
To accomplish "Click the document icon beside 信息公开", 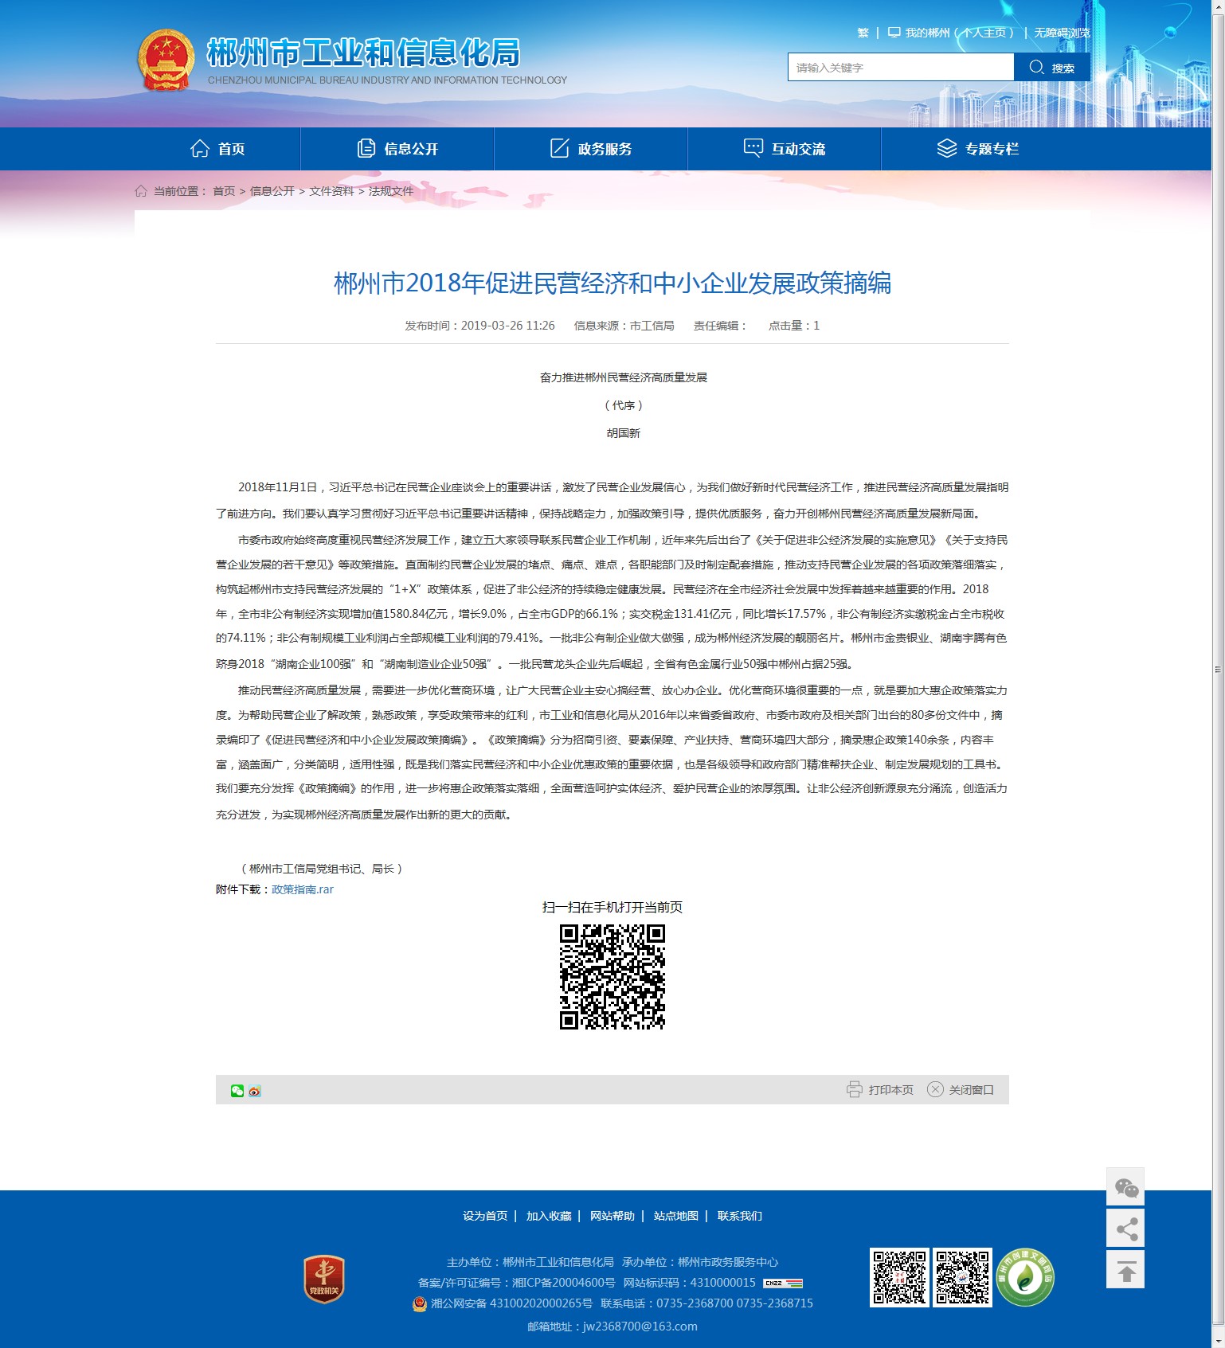I will pyautogui.click(x=366, y=148).
